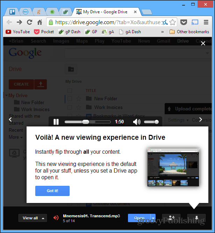Click the preview thumbnail image in popup
This screenshot has height=233, width=215.
[x=173, y=167]
